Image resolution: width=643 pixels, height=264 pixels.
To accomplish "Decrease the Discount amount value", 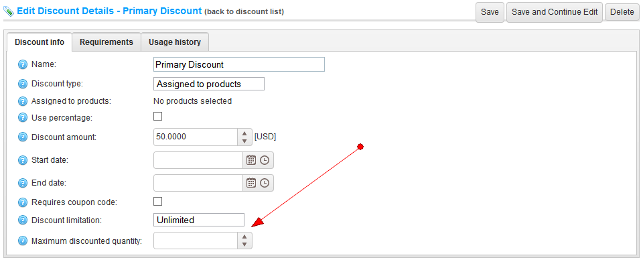I will 244,141.
